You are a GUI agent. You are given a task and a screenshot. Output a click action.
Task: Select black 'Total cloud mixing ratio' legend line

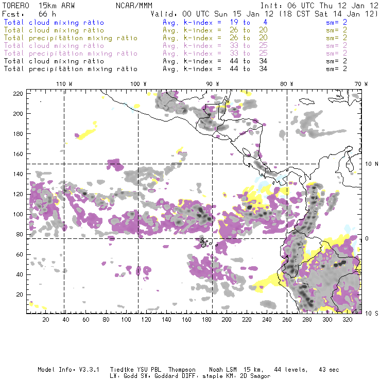[x=54, y=61]
